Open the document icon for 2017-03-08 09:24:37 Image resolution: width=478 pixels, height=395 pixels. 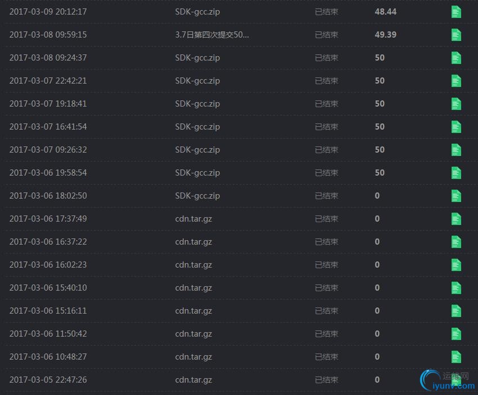pos(456,58)
